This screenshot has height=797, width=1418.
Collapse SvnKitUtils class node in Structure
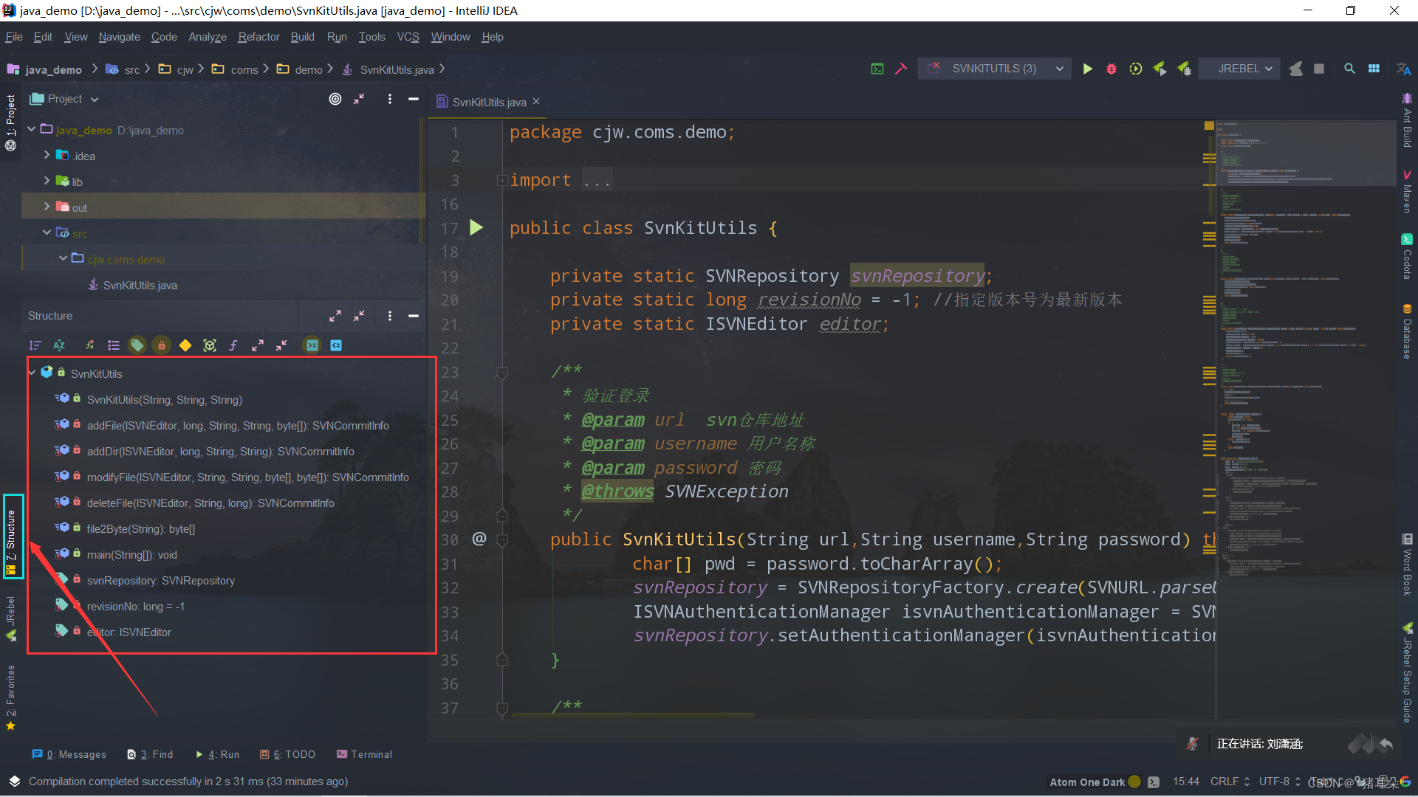pyautogui.click(x=32, y=373)
